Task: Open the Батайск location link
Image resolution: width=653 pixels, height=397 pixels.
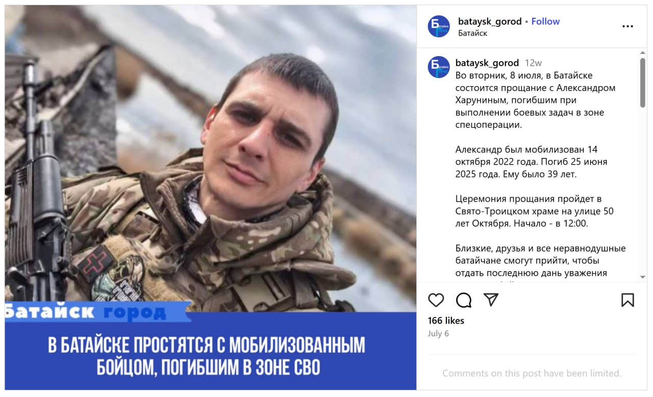Action: pos(472,33)
